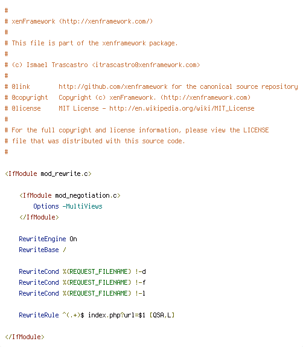The width and height of the screenshot is (303, 347).
Task: Place cursor on opening IfModule mod_rewrite.c tag
Action: point(48,173)
